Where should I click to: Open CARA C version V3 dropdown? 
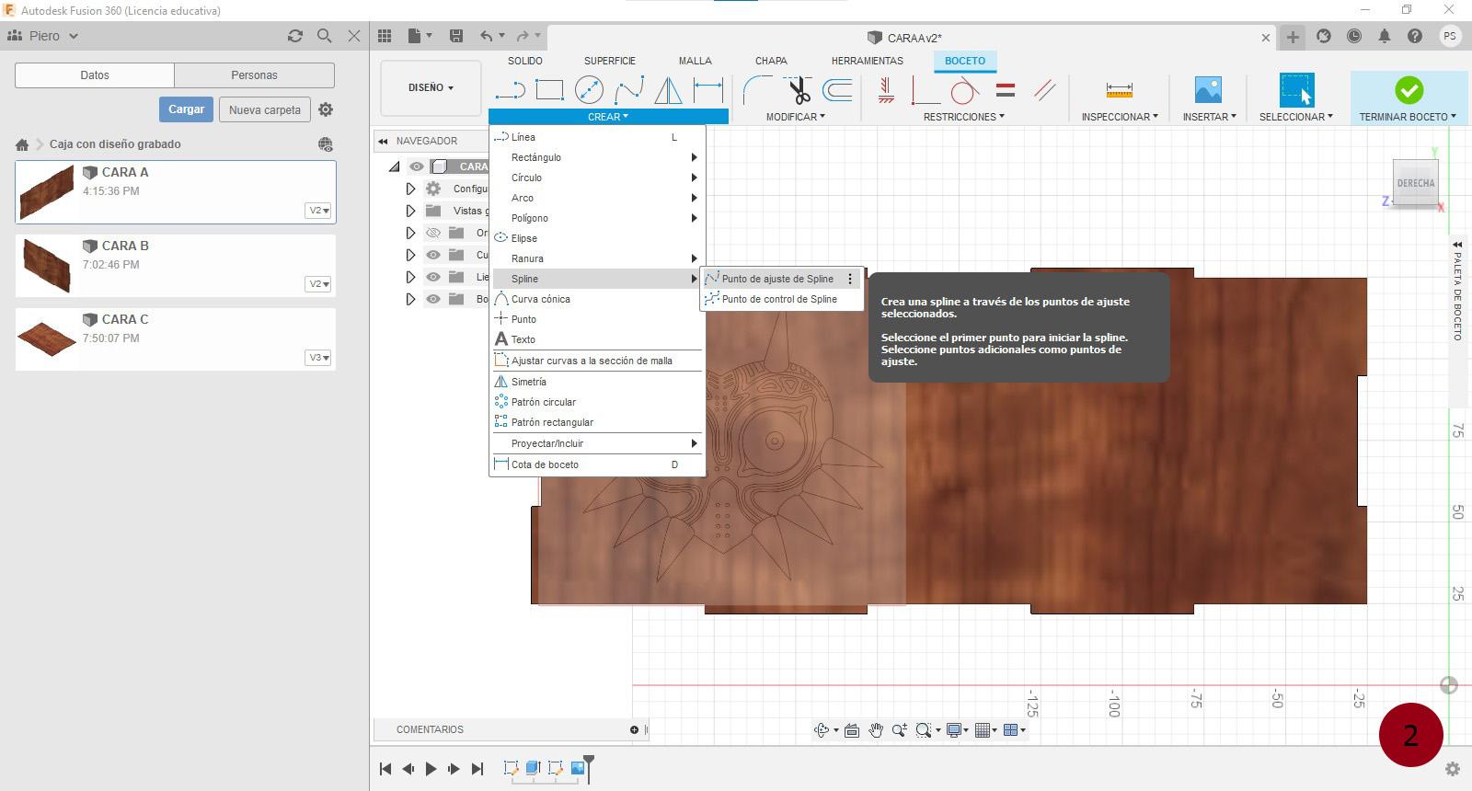[x=318, y=358]
